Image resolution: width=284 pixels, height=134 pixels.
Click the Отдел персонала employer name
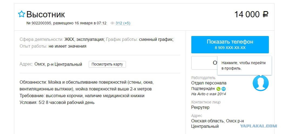pos(209,83)
